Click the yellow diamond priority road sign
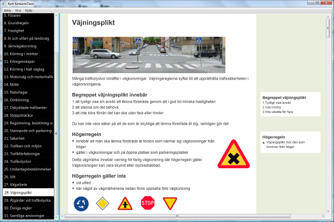 point(102,203)
